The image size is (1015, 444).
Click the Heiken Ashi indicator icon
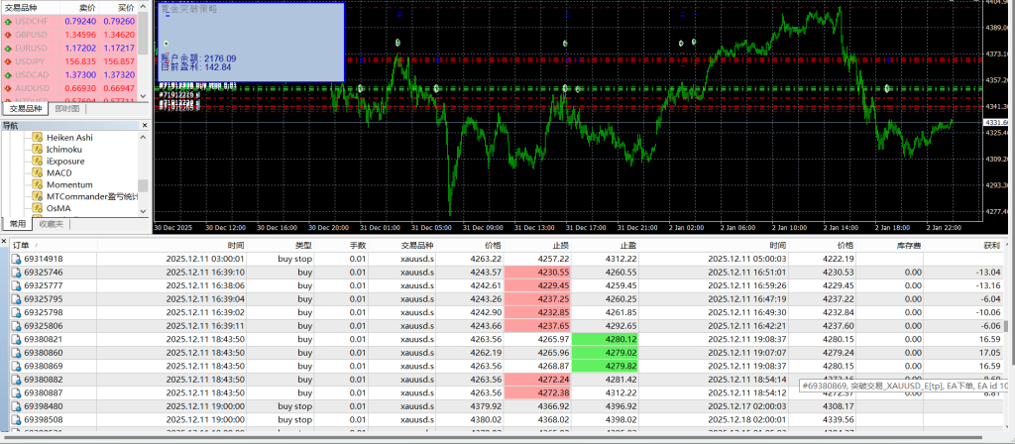37,137
